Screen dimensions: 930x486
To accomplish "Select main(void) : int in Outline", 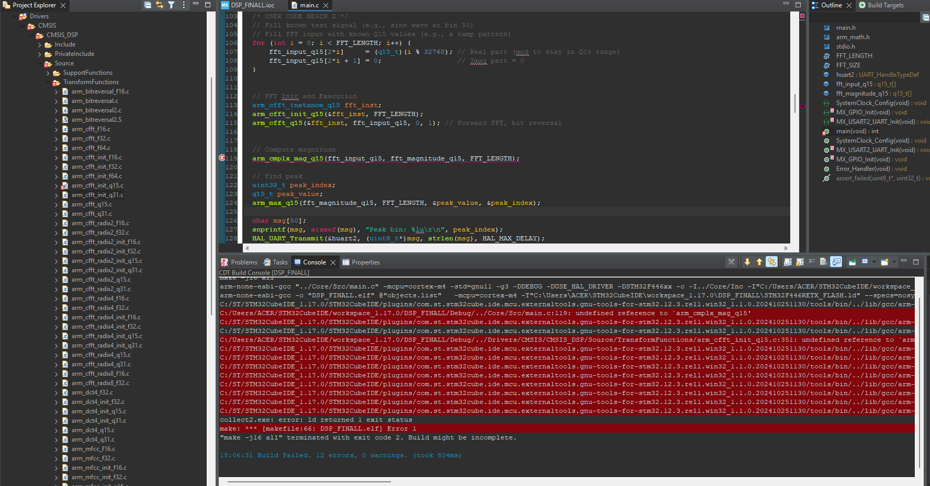I will [x=857, y=131].
